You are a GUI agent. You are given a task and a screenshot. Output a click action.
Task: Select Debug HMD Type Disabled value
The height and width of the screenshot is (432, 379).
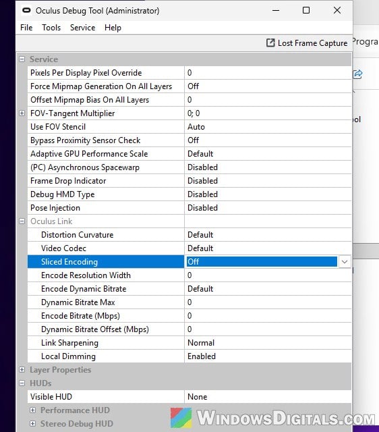(x=268, y=194)
